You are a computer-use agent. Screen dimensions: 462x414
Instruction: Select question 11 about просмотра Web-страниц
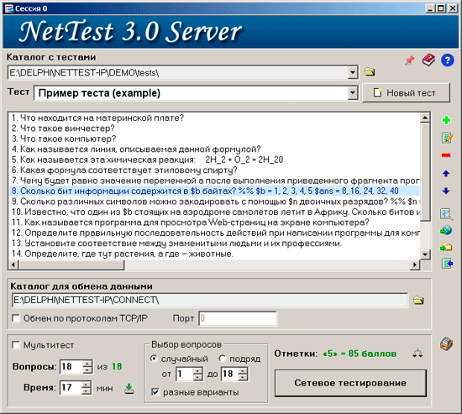(214, 223)
